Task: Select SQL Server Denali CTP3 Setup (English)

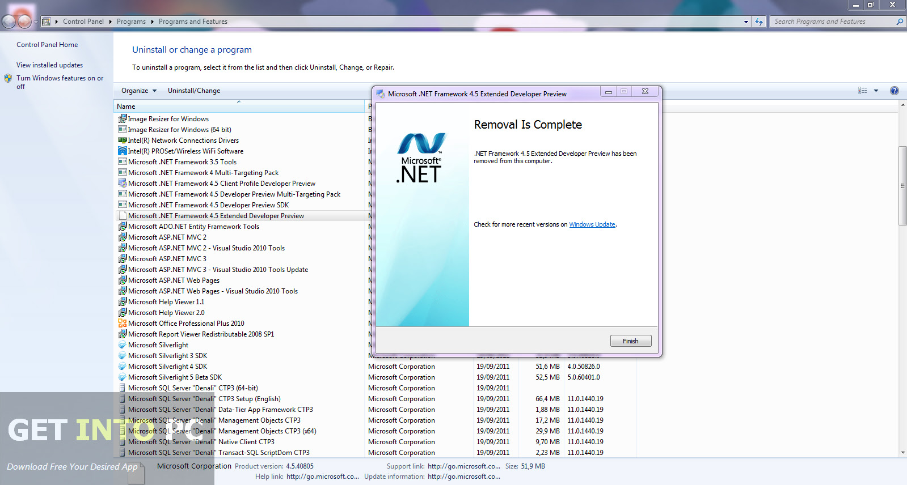Action: point(204,399)
